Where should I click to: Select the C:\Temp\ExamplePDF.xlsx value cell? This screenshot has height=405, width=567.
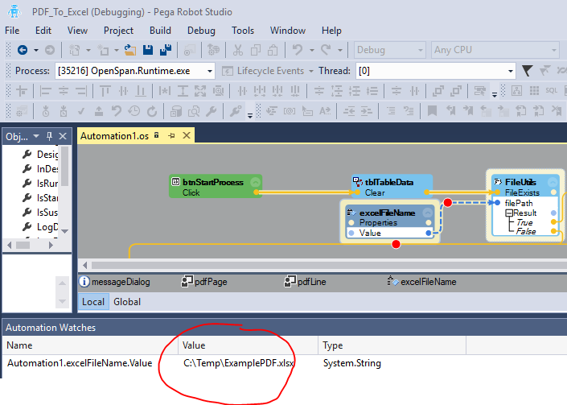coord(239,363)
